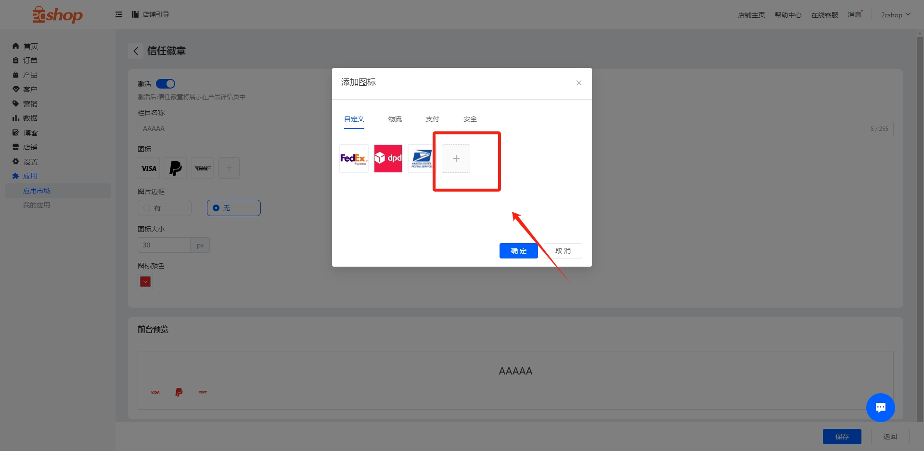Screen dimensions: 924x451
Task: Open the 图标颜色 red color picker
Action: point(145,282)
